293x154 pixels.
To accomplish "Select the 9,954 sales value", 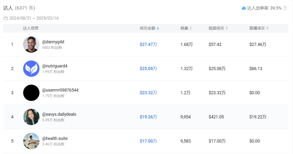I will [x=186, y=117].
